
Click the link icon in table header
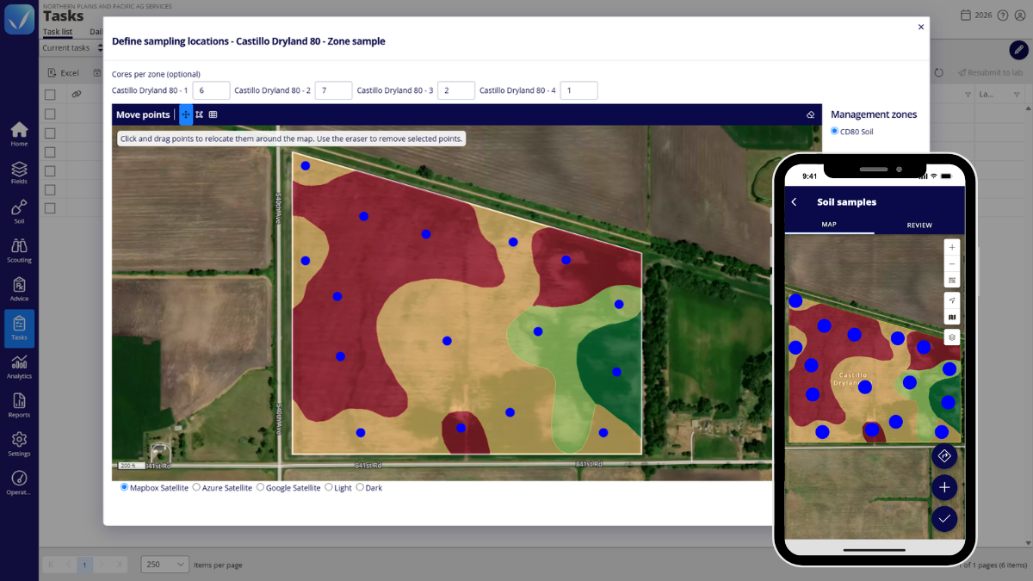(76, 94)
